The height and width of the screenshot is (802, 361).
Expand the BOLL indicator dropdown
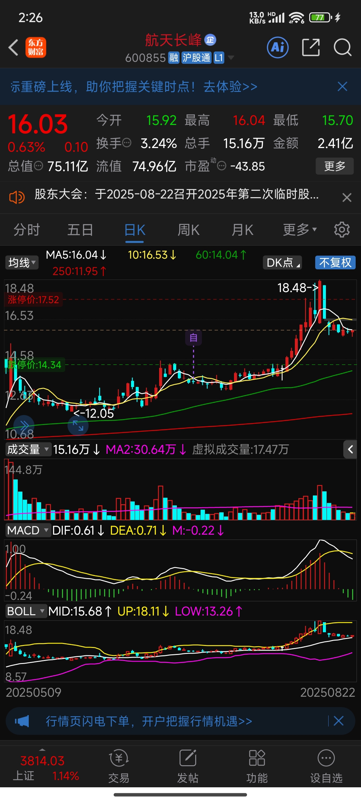[26, 611]
